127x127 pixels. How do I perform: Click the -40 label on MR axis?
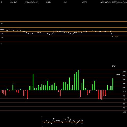[x=124, y=100]
